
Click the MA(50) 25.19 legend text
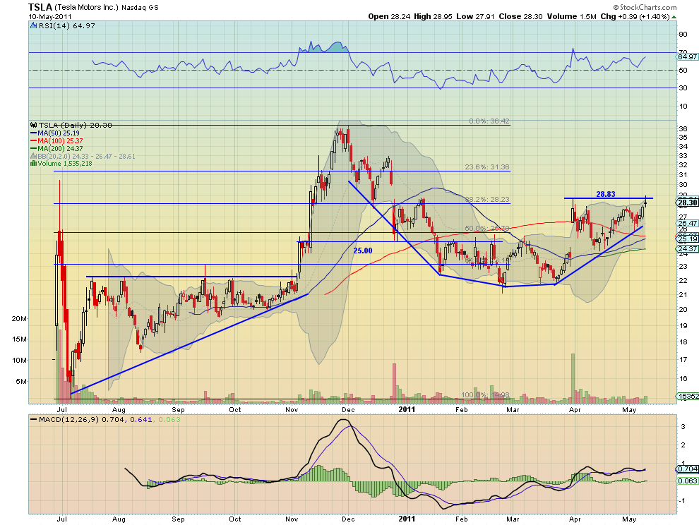(59, 133)
